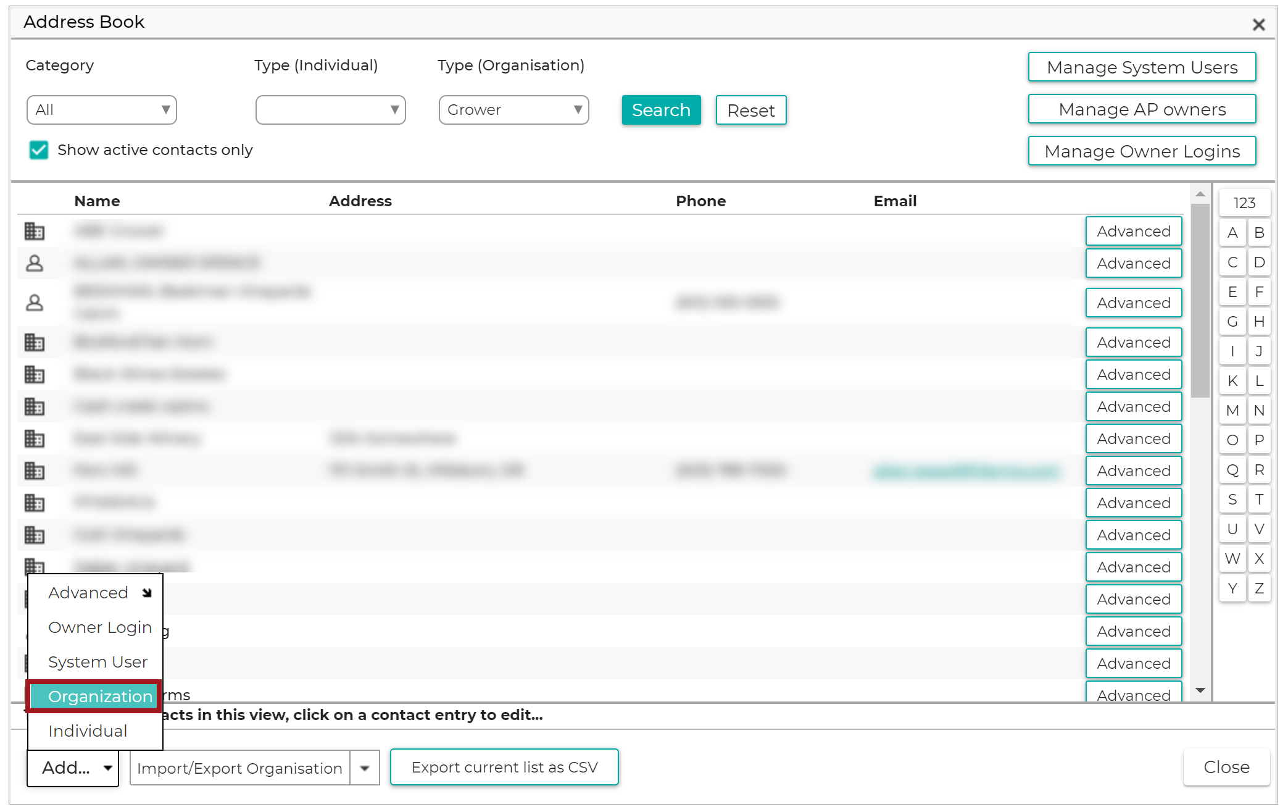Click the Phone column header
Screen dimensions: 1288x812
click(700, 201)
